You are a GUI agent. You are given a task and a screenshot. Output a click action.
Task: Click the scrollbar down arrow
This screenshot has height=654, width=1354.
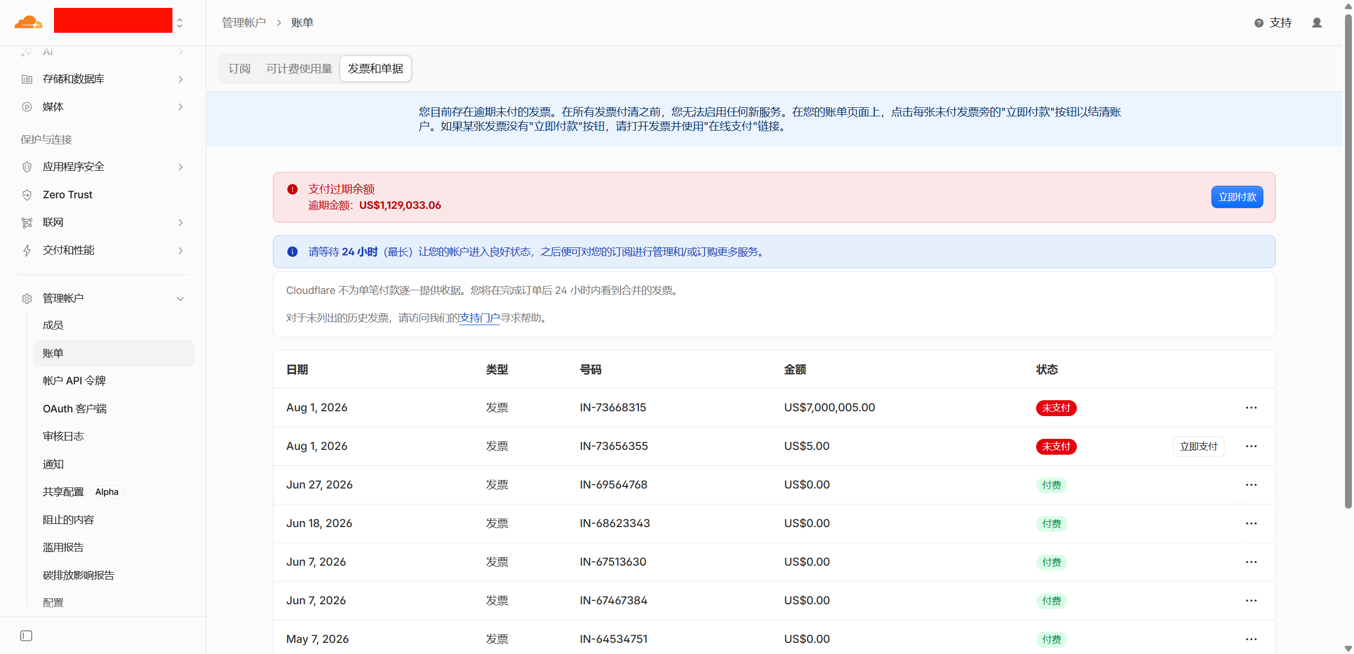(1348, 649)
